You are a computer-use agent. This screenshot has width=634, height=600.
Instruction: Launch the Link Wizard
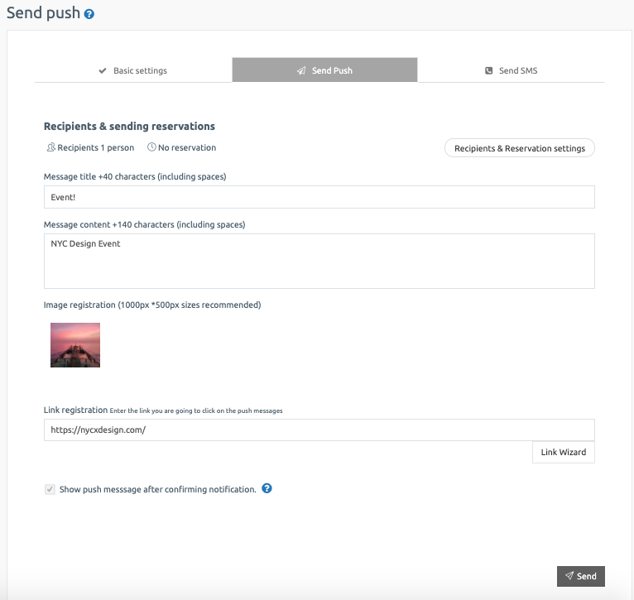(563, 453)
